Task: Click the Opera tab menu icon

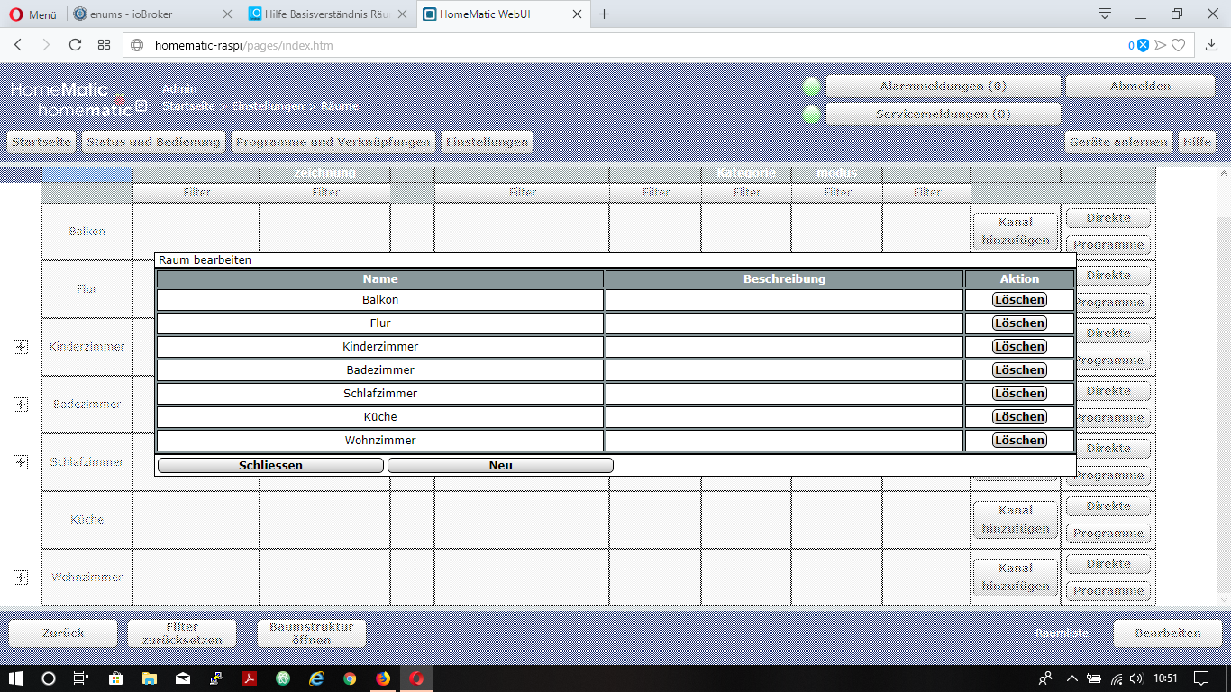Action: point(1105,14)
